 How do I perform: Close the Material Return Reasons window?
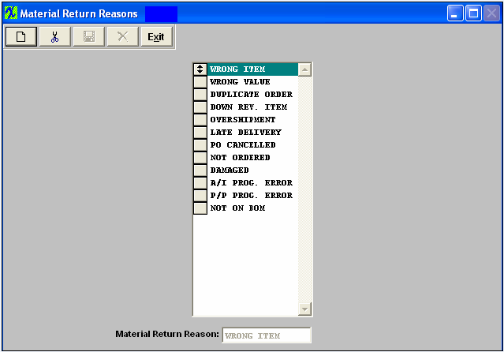click(492, 13)
